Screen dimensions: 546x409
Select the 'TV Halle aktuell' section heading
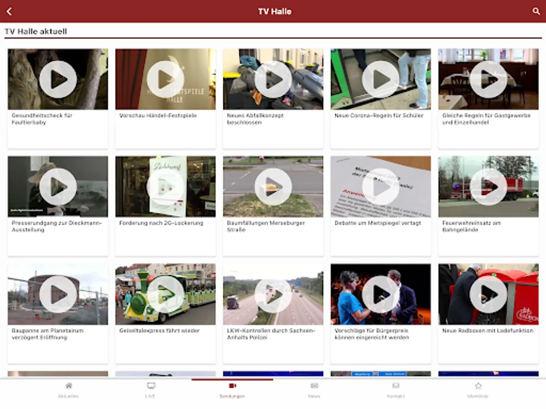click(x=35, y=32)
